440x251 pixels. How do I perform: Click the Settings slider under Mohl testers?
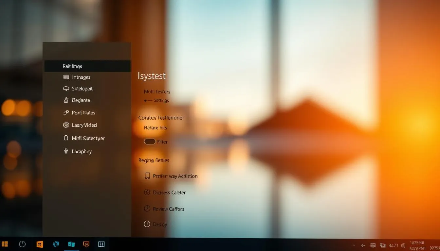tap(148, 101)
